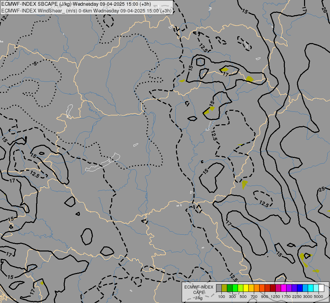This screenshot has height=303, width=330.
Task: Click the dotted contour label 5
Action: pyautogui.click(x=35, y=63)
